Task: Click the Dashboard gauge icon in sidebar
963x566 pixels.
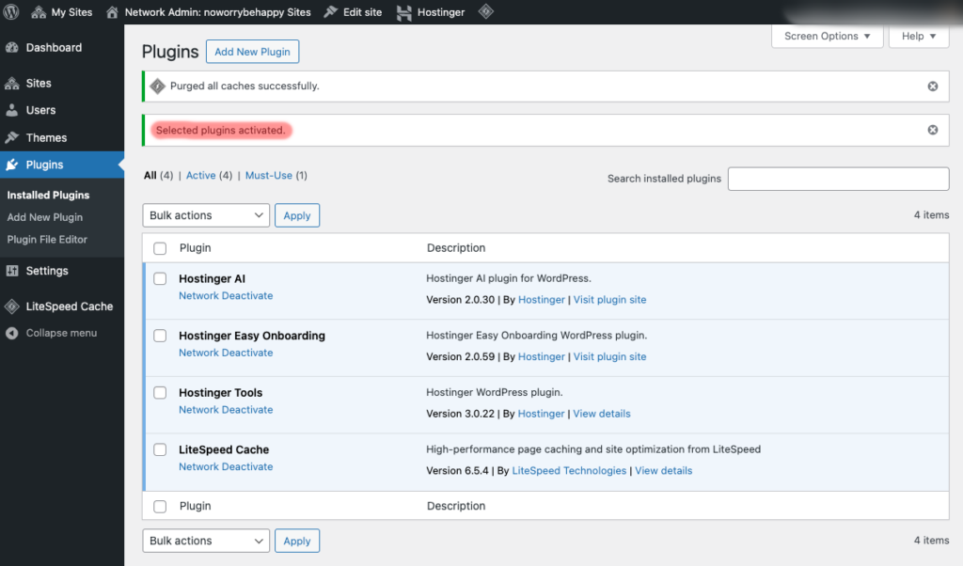Action: [12, 47]
